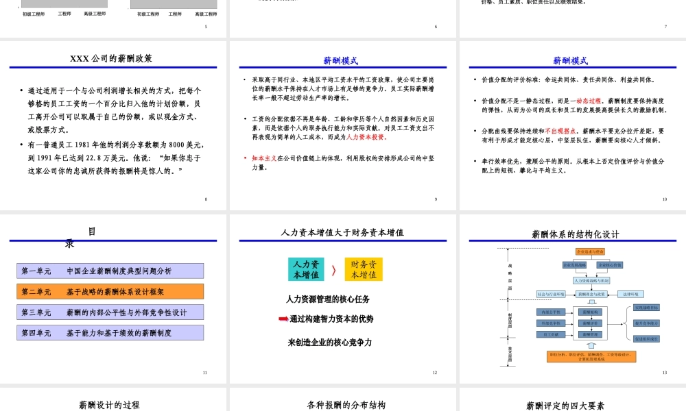Click the 第一单元 problem analysis row in contents
Screen dimensions: 686x411
point(110,271)
